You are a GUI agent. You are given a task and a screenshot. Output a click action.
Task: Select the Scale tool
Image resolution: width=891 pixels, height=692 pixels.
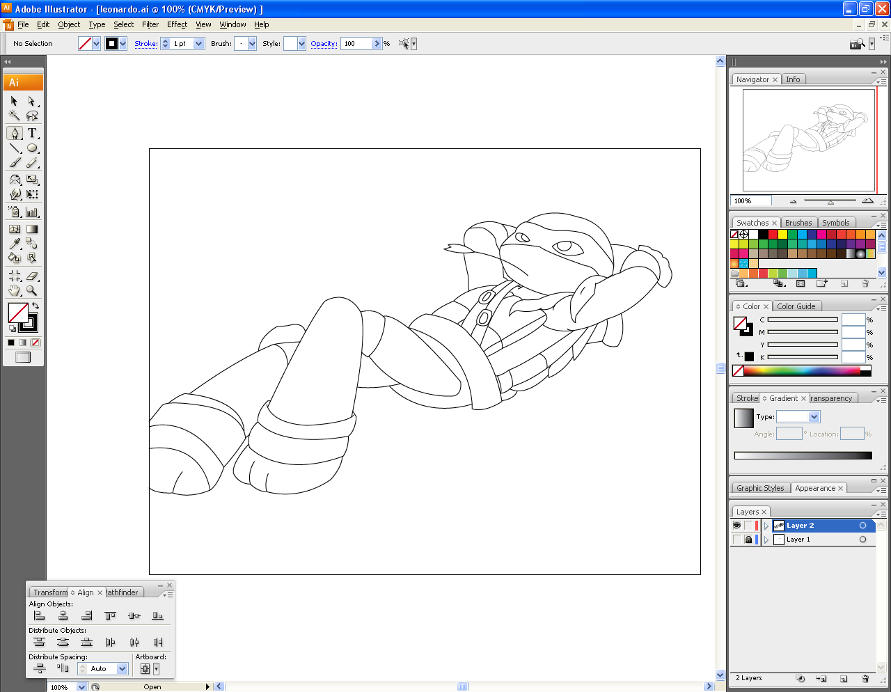coord(31,180)
